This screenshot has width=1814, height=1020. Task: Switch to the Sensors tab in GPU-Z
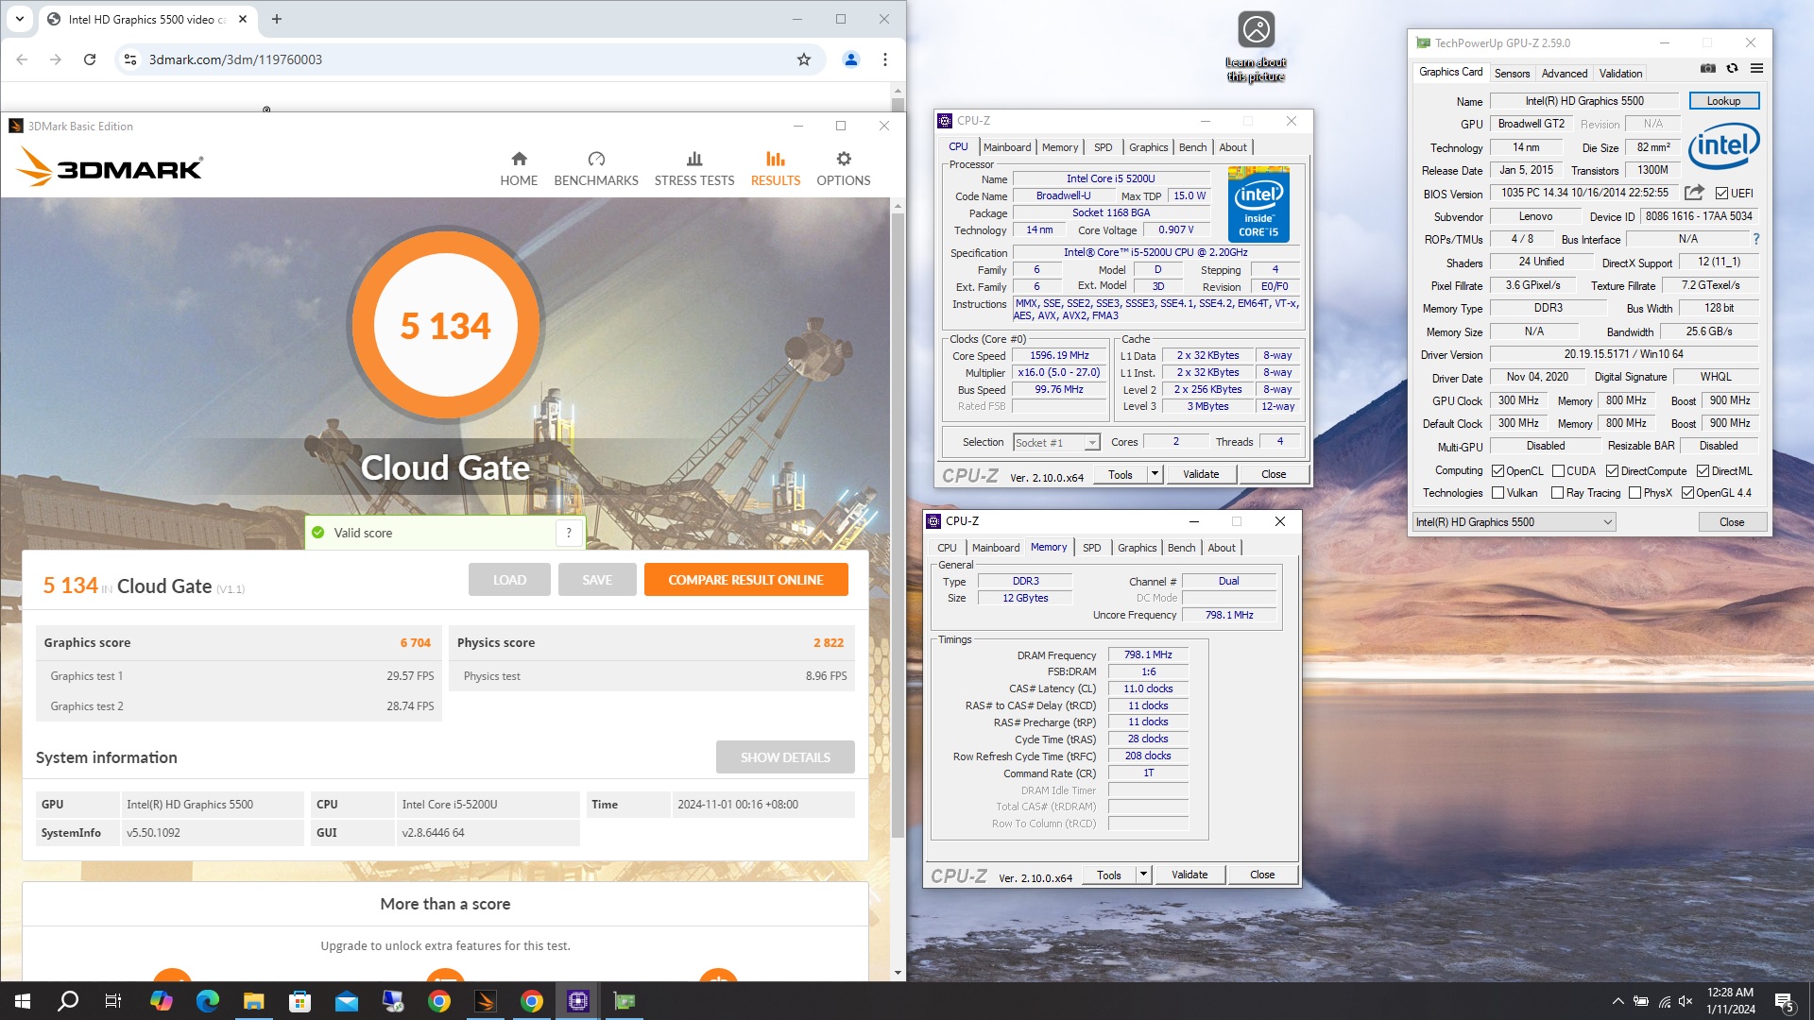pos(1512,73)
